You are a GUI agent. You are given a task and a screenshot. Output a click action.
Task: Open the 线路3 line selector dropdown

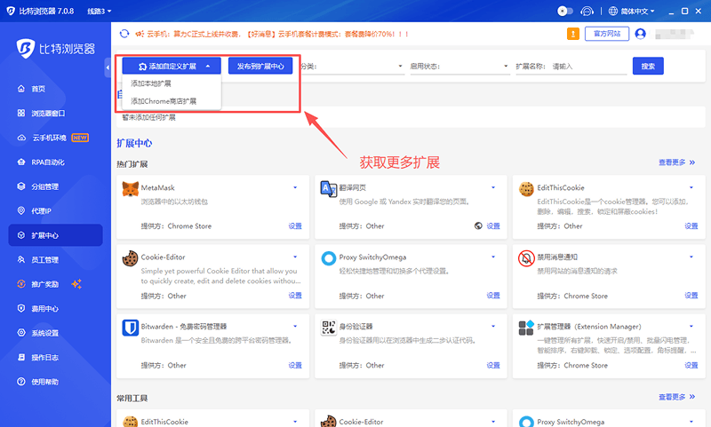point(100,11)
